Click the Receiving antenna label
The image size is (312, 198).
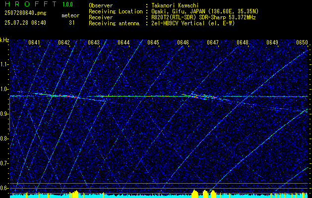[114, 23]
